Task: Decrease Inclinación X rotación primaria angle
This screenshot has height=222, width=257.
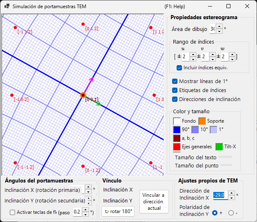Action: (89, 192)
